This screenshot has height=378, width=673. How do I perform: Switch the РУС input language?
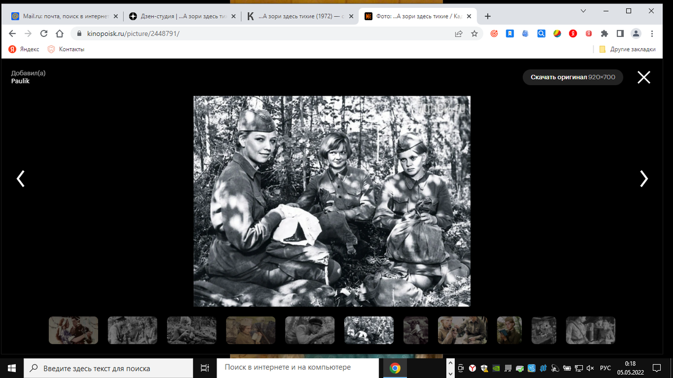pos(606,368)
